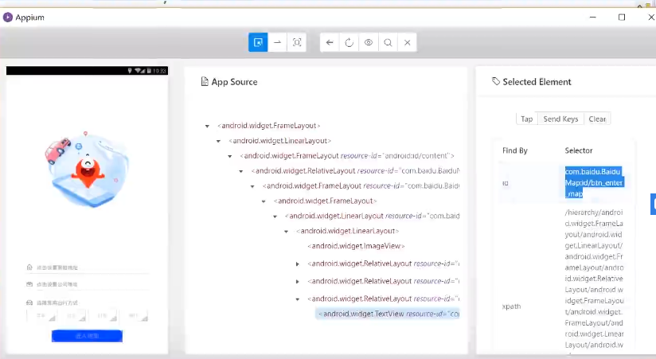
Task: Click the blue enter map button in screenshot
Action: coord(87,336)
